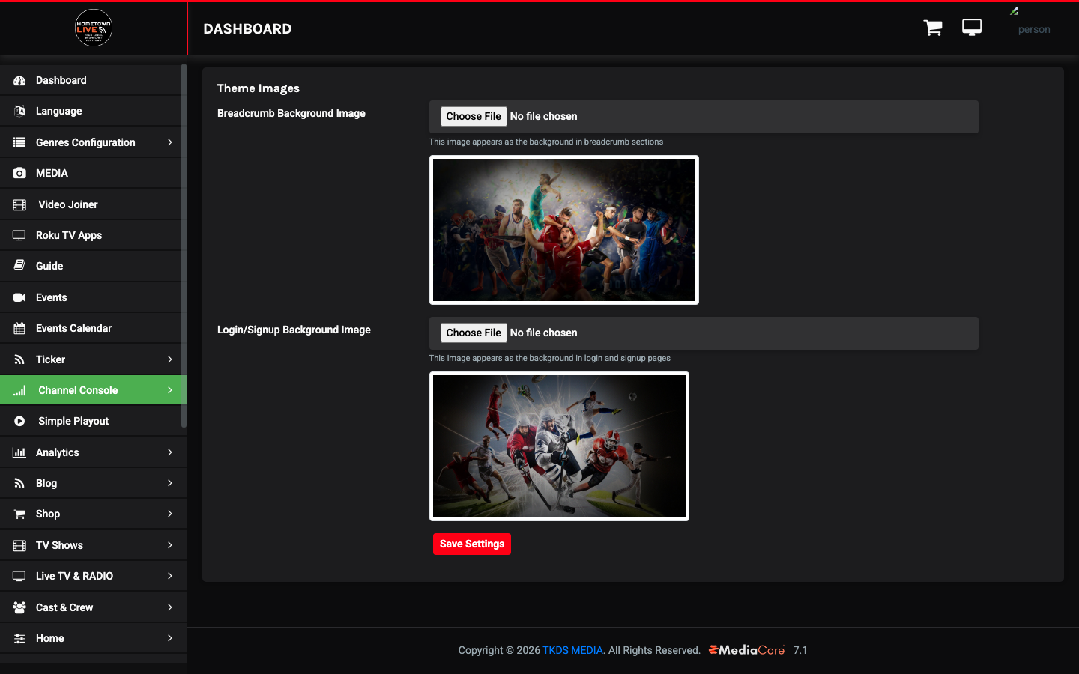1079x674 pixels.
Task: Click the Genres Configuration list icon
Action: (x=19, y=142)
